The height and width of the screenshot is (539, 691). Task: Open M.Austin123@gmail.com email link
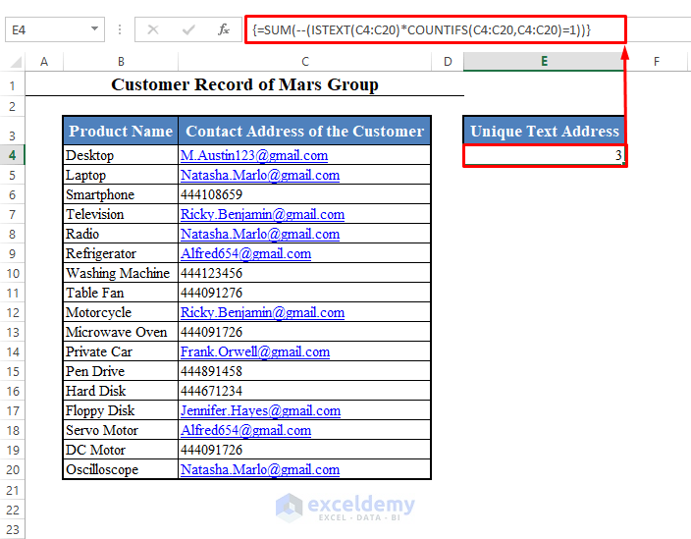pyautogui.click(x=254, y=155)
